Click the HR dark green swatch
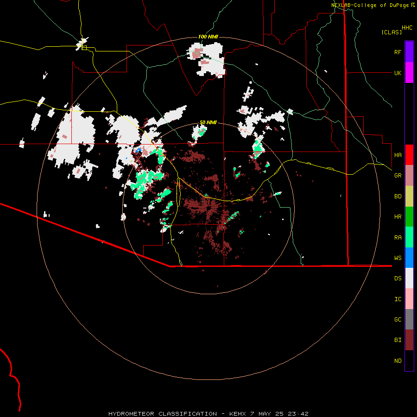Image resolution: width=417 pixels, height=417 pixels. pos(409,217)
